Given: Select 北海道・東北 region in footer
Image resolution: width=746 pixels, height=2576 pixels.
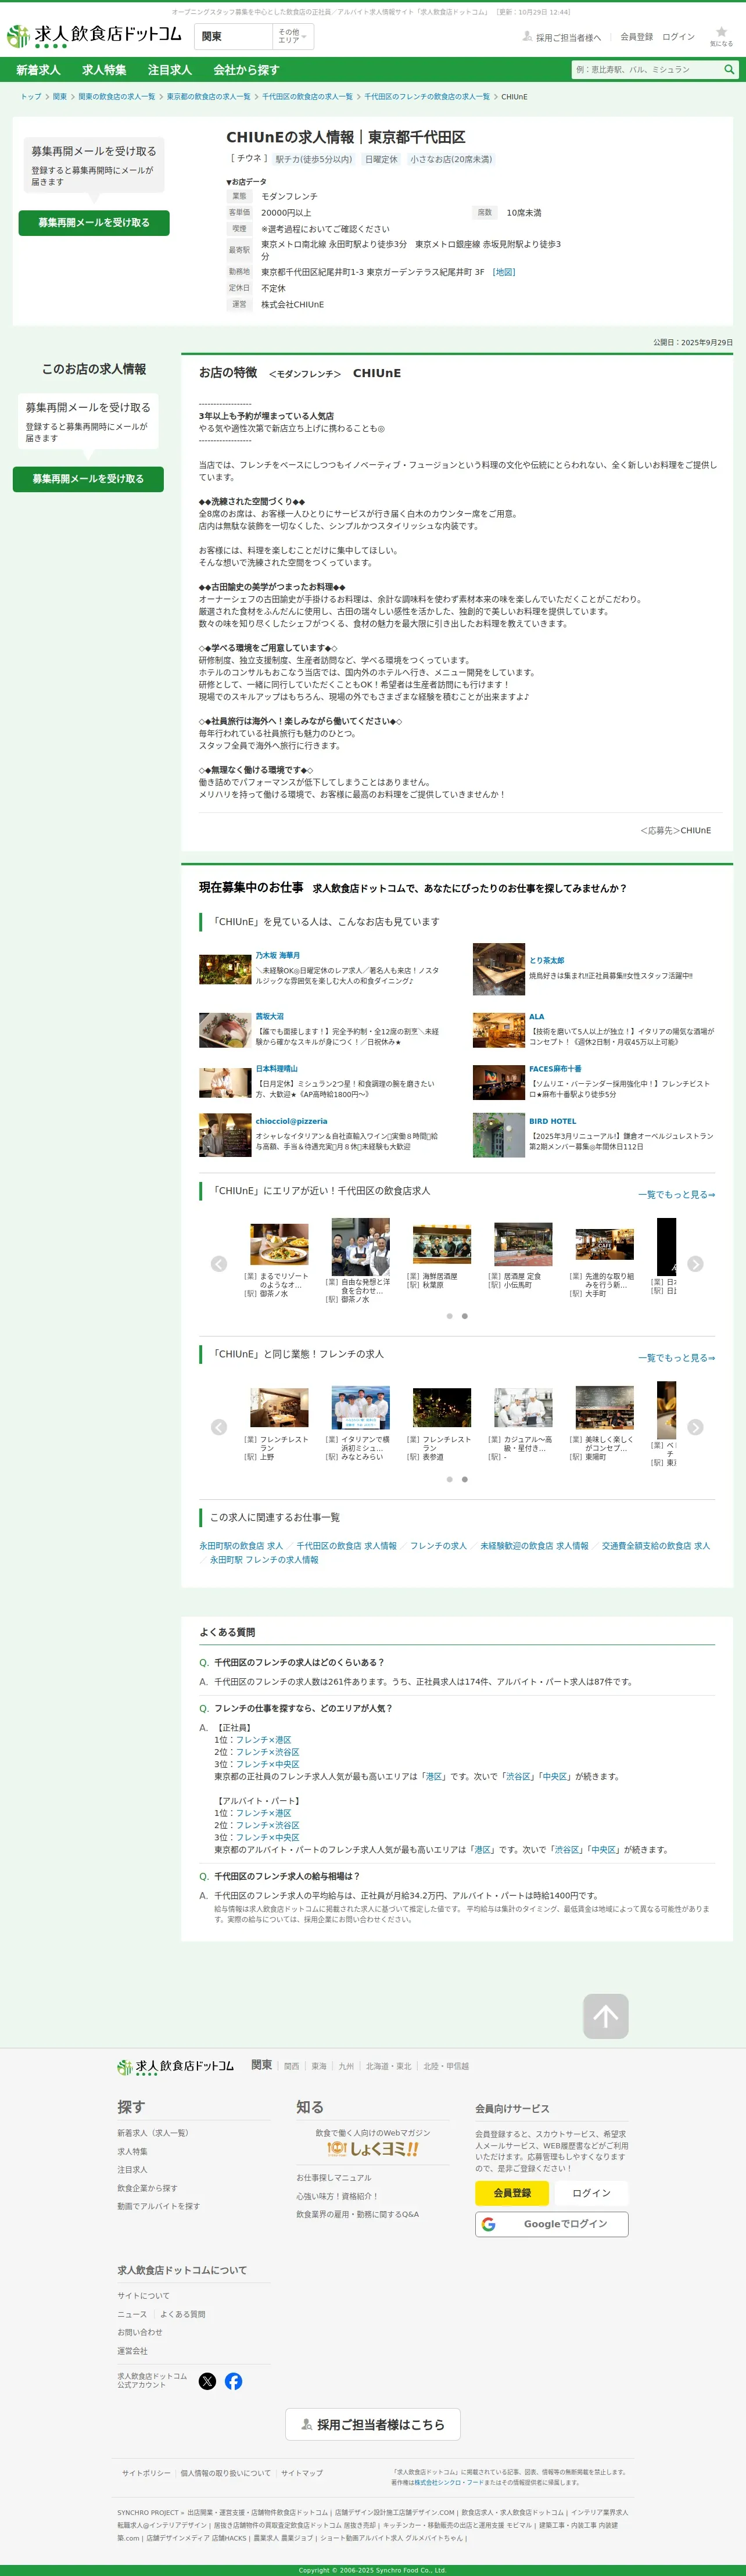Looking at the screenshot, I should (x=388, y=2066).
